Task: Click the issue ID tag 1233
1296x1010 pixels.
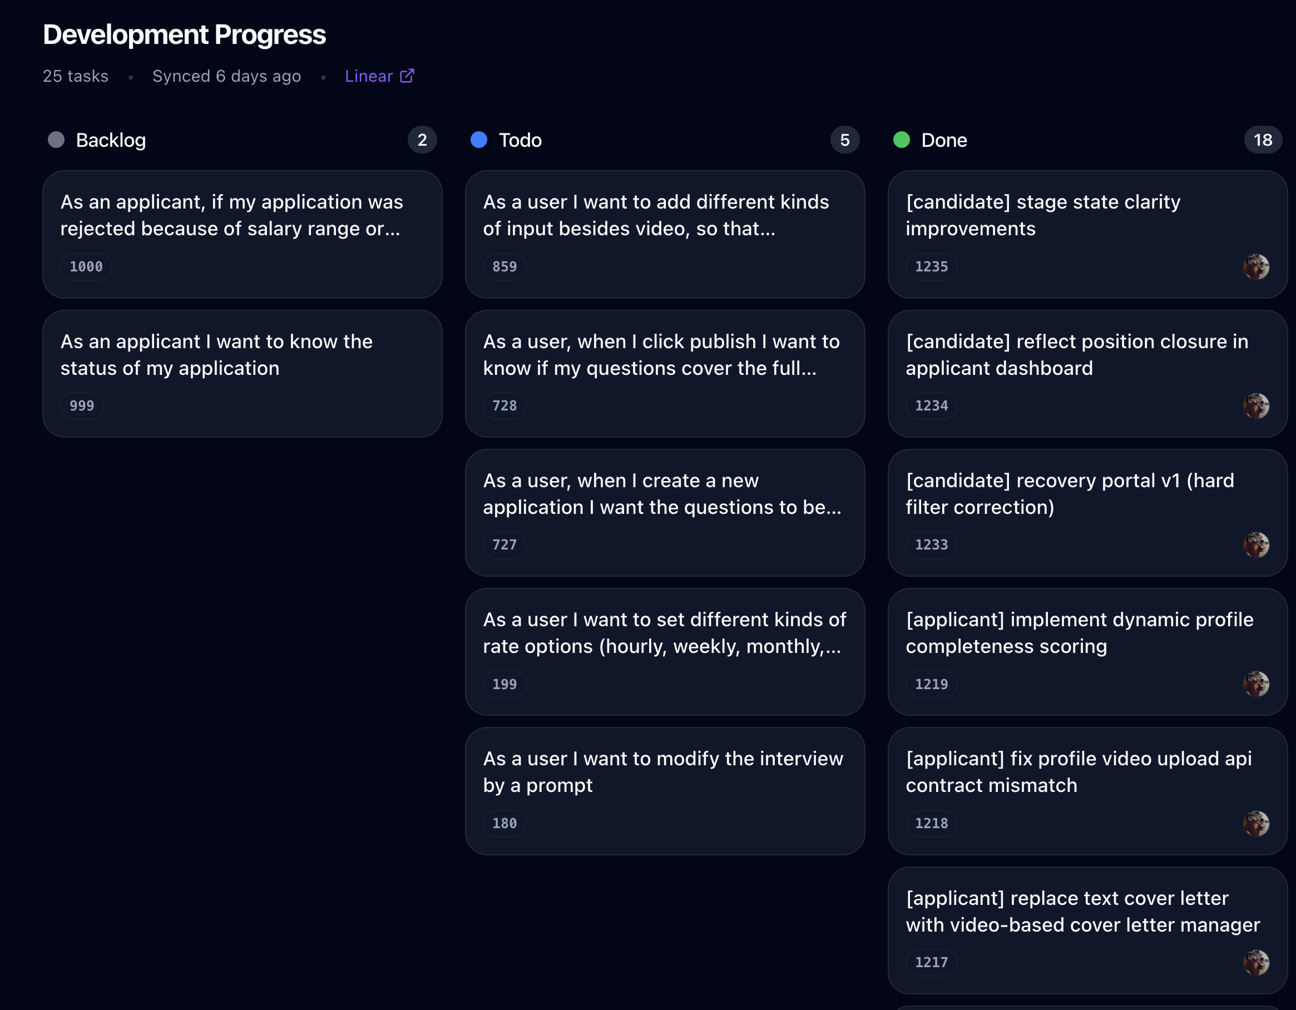Action: point(931,544)
